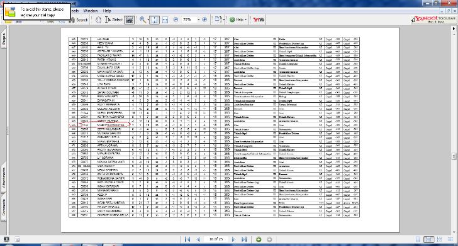Expand the Help button dropdown arrow
The width and height of the screenshot is (458, 246).
pyautogui.click(x=245, y=19)
